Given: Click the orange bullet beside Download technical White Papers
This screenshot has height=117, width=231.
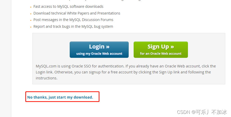Looking at the screenshot, I should (31, 14).
